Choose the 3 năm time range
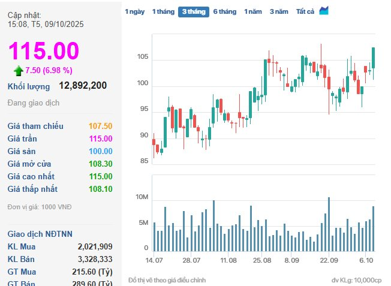The height and width of the screenshot is (286, 391). pyautogui.click(x=279, y=11)
